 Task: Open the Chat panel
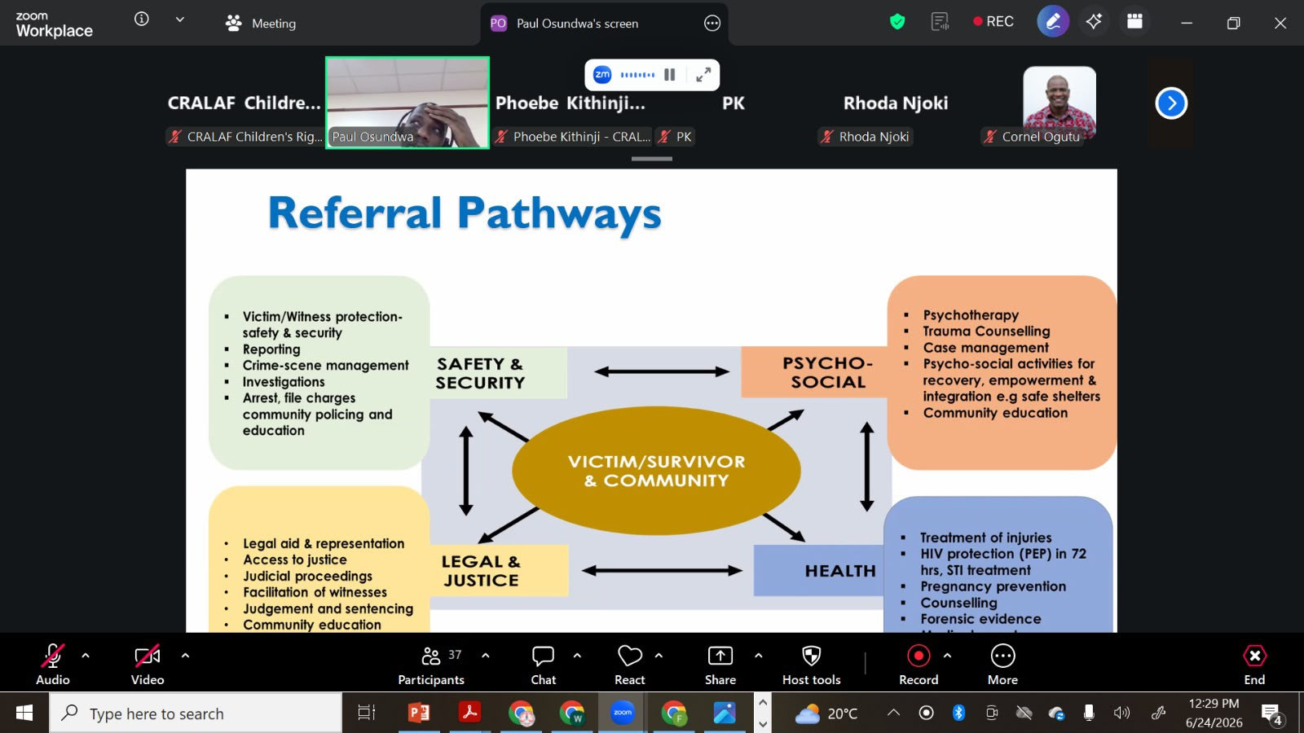point(544,665)
